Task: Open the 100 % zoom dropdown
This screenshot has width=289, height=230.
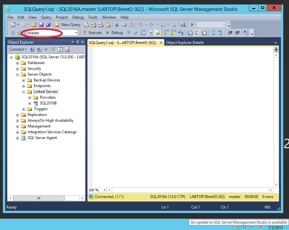Action: [x=105, y=190]
